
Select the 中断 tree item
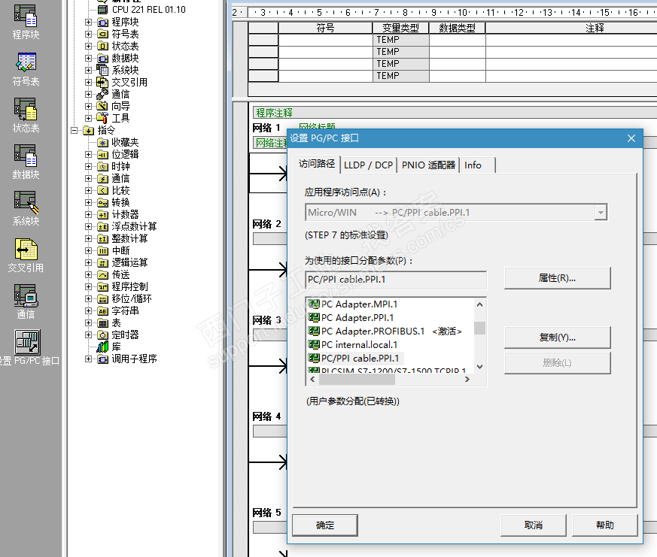[x=120, y=250]
